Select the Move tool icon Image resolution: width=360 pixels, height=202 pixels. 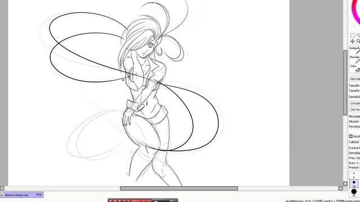point(353,41)
